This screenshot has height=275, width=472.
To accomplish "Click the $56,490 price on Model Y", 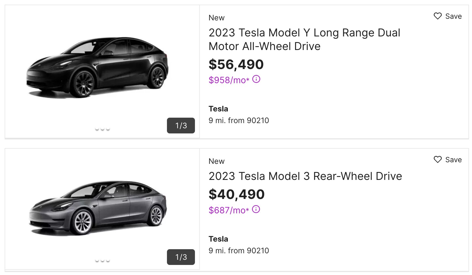I will tap(236, 65).
